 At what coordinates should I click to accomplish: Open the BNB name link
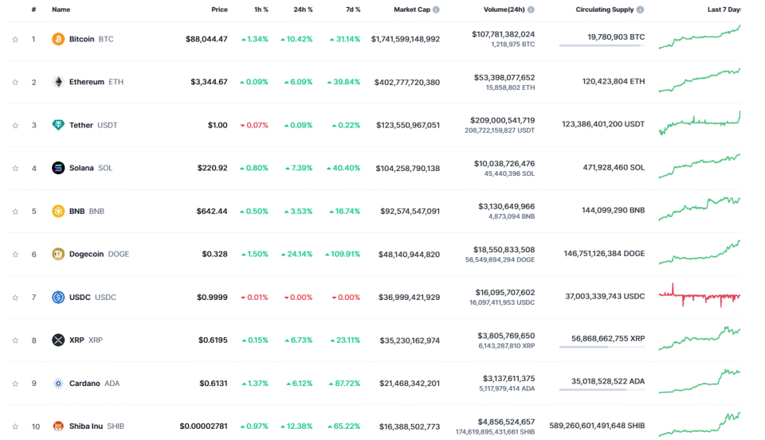click(x=77, y=211)
